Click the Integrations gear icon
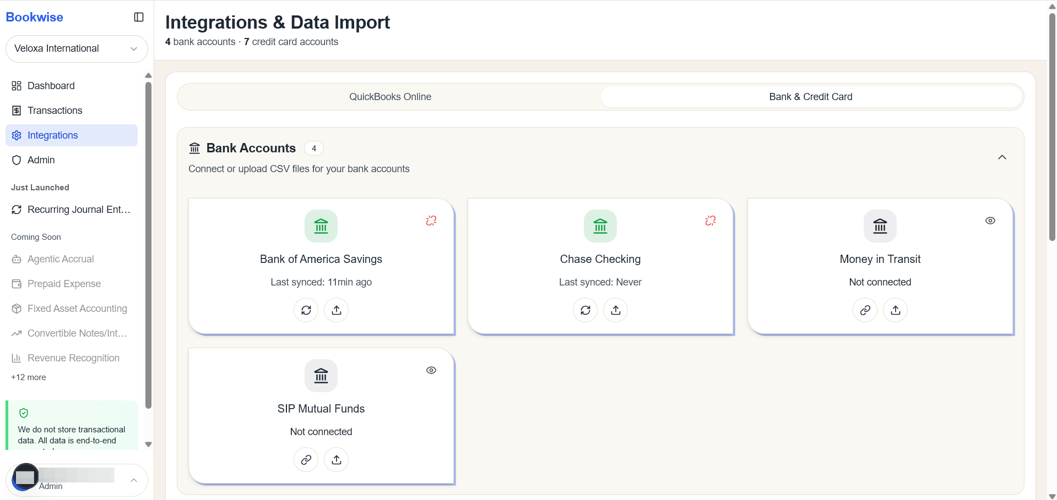The width and height of the screenshot is (1057, 500). [17, 135]
